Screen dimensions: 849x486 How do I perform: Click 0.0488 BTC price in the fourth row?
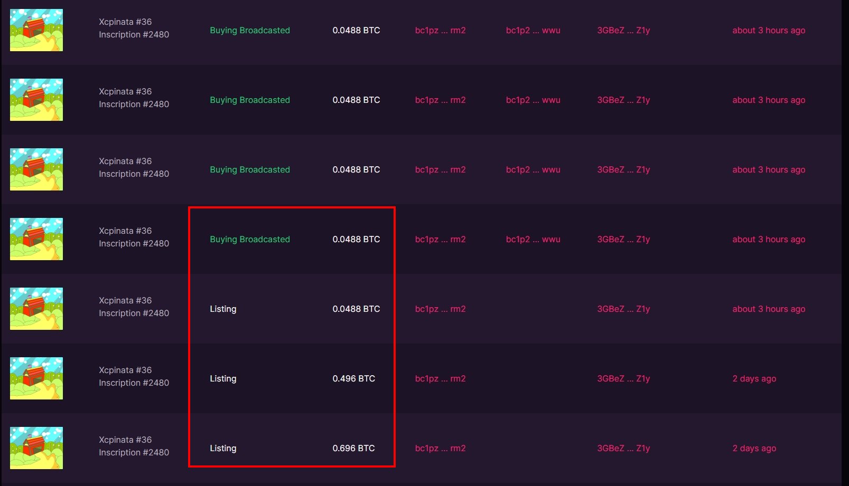coord(356,239)
